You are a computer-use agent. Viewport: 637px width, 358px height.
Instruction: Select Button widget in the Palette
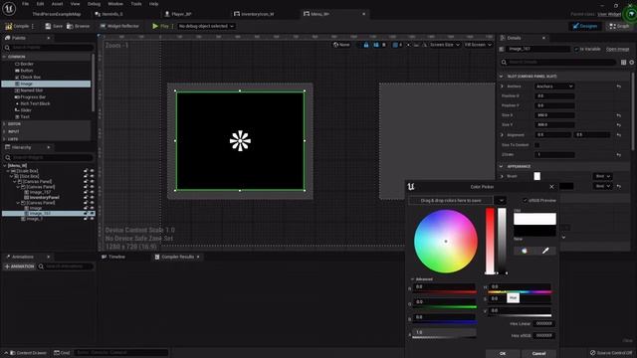(x=27, y=71)
